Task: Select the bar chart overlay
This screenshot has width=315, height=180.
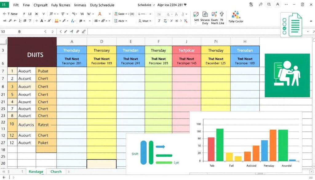Action: 246,142
